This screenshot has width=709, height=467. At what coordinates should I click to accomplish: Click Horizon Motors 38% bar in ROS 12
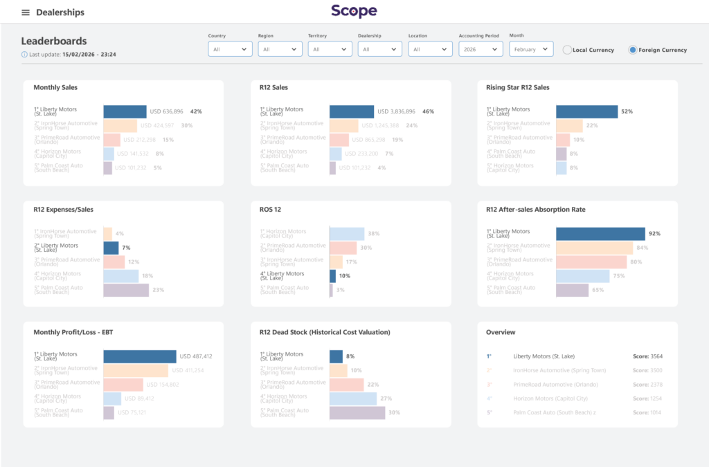tap(347, 234)
